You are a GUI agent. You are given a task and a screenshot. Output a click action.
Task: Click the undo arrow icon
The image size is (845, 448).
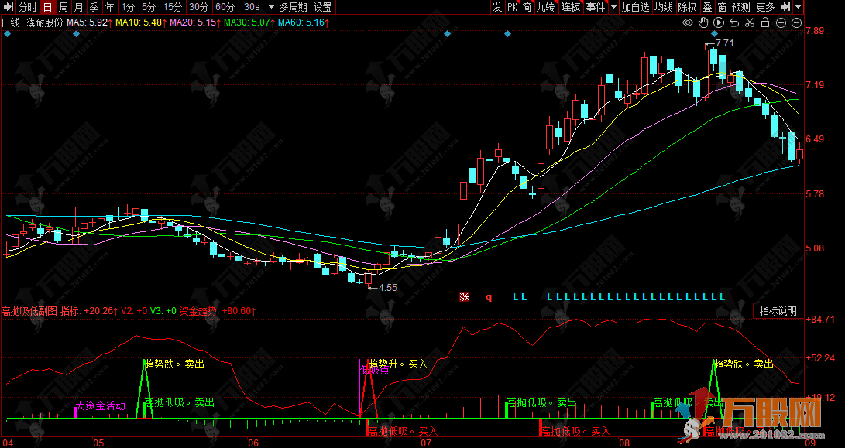(734, 22)
